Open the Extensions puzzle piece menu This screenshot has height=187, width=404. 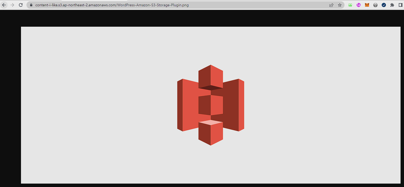(392, 5)
